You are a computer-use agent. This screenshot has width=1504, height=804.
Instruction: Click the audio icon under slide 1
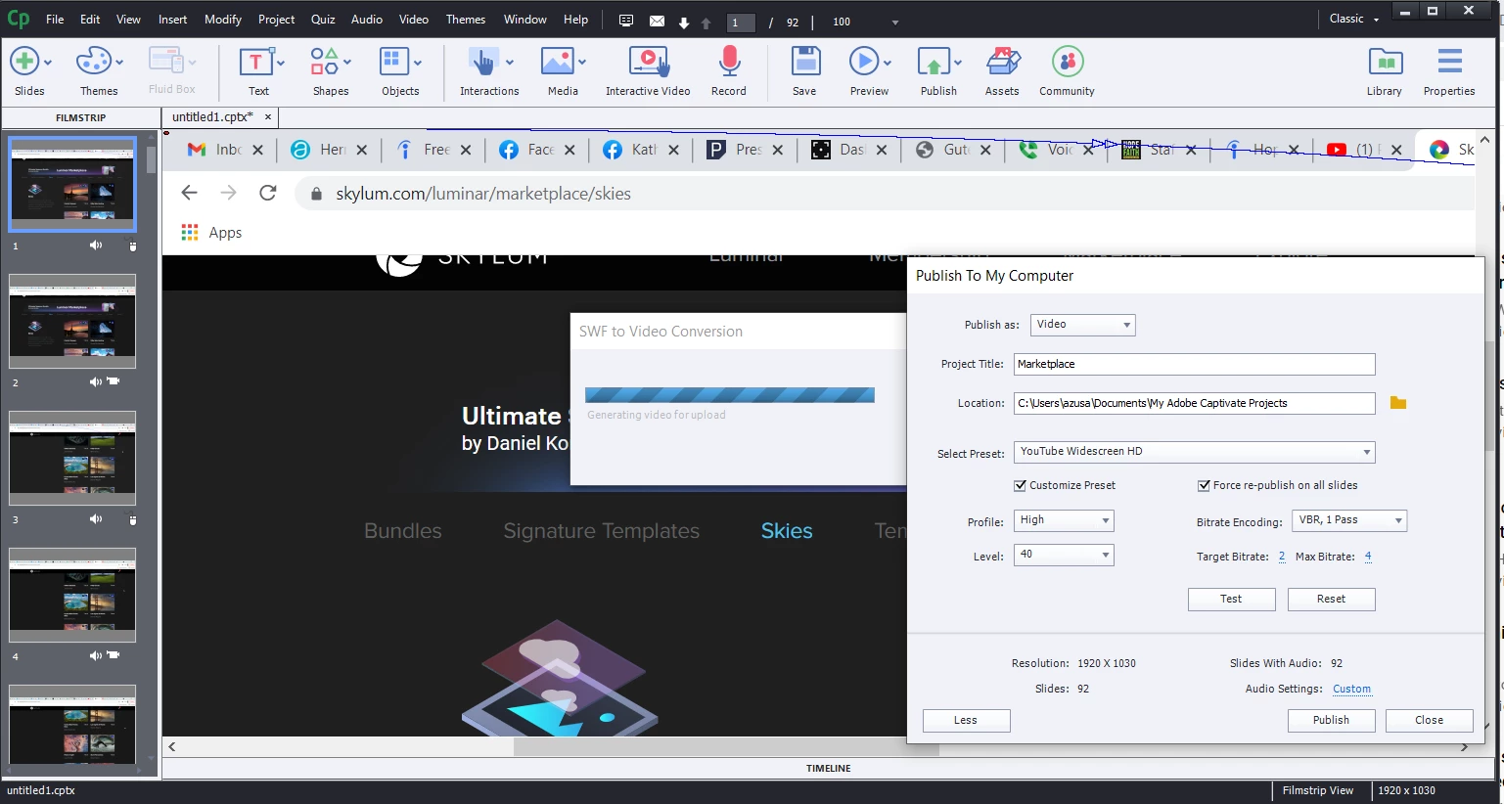[x=96, y=246]
